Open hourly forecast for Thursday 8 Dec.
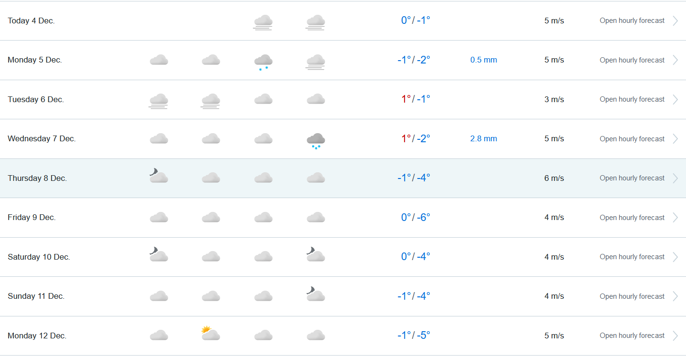The image size is (686, 357). 632,178
